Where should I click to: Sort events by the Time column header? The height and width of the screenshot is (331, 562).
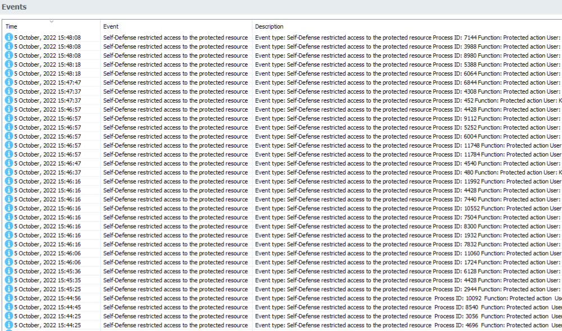click(11, 26)
